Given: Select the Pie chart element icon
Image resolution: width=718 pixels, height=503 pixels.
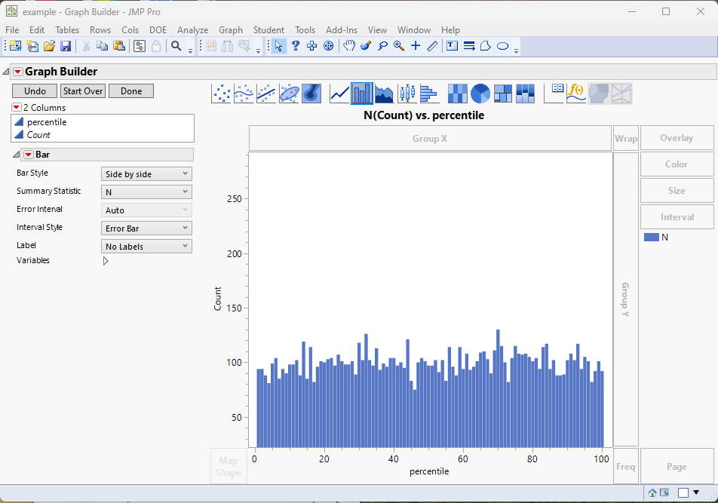Looking at the screenshot, I should [x=480, y=93].
